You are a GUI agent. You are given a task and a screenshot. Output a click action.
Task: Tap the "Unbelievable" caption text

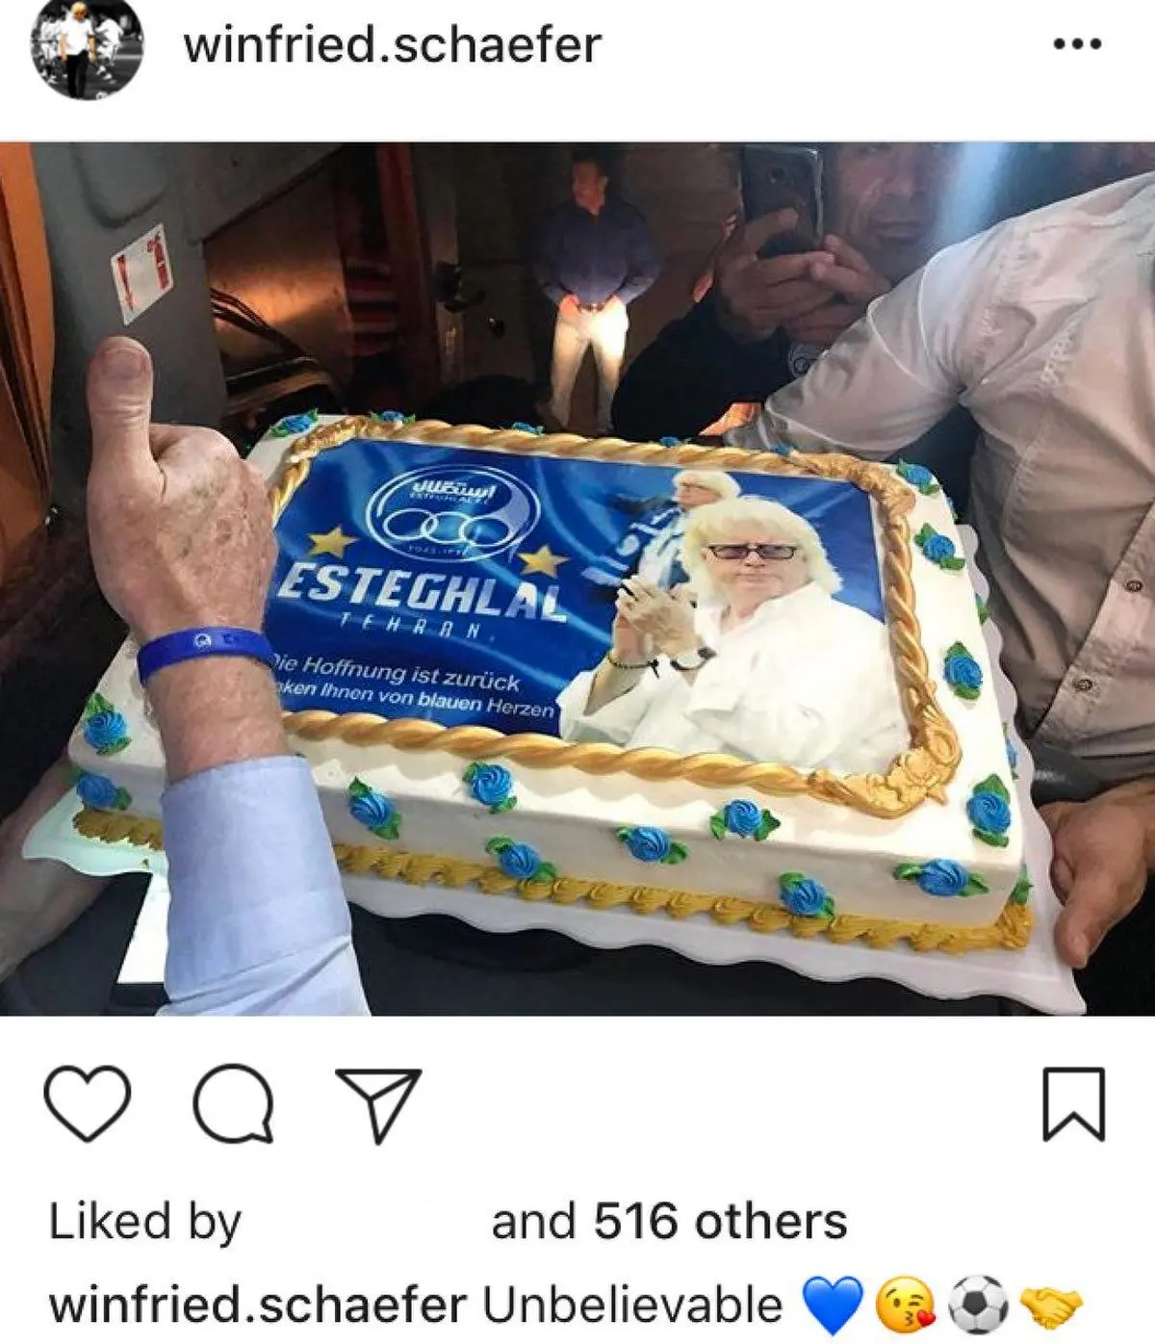click(x=633, y=1305)
